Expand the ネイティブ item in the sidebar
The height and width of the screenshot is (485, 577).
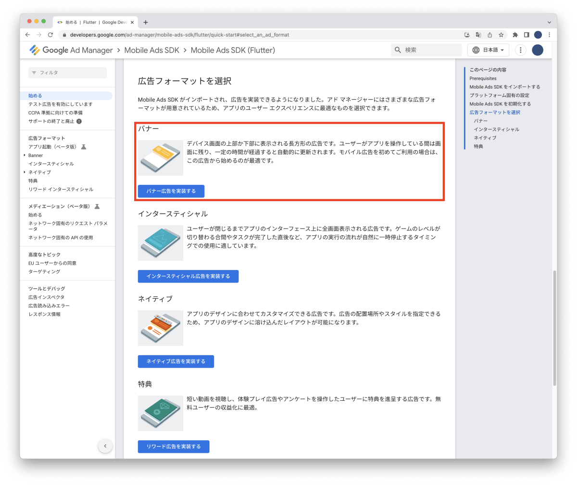click(25, 172)
